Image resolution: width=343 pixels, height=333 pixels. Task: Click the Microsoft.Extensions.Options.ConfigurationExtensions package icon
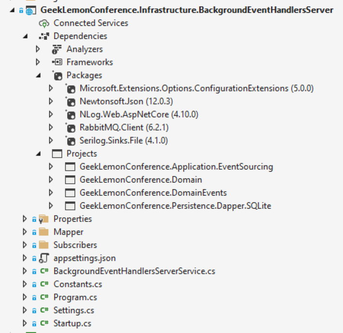click(71, 88)
